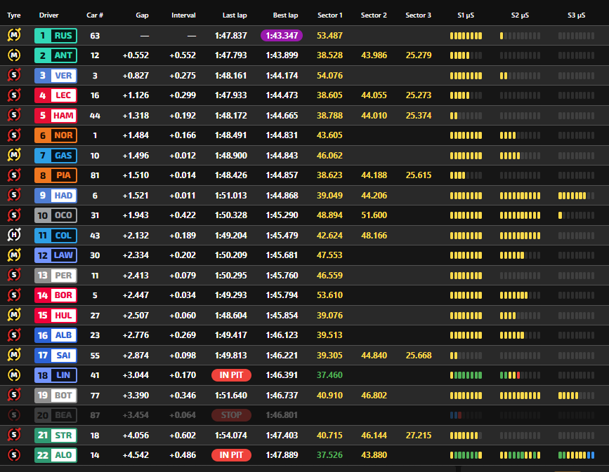Screen dimensions: 609x472
Task: Click the Best lap column header
Action: click(x=285, y=15)
